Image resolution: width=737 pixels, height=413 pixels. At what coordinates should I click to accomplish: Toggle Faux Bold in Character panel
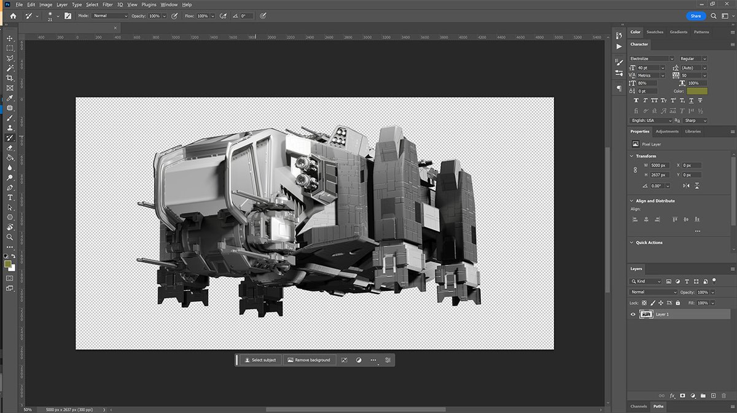pyautogui.click(x=636, y=100)
